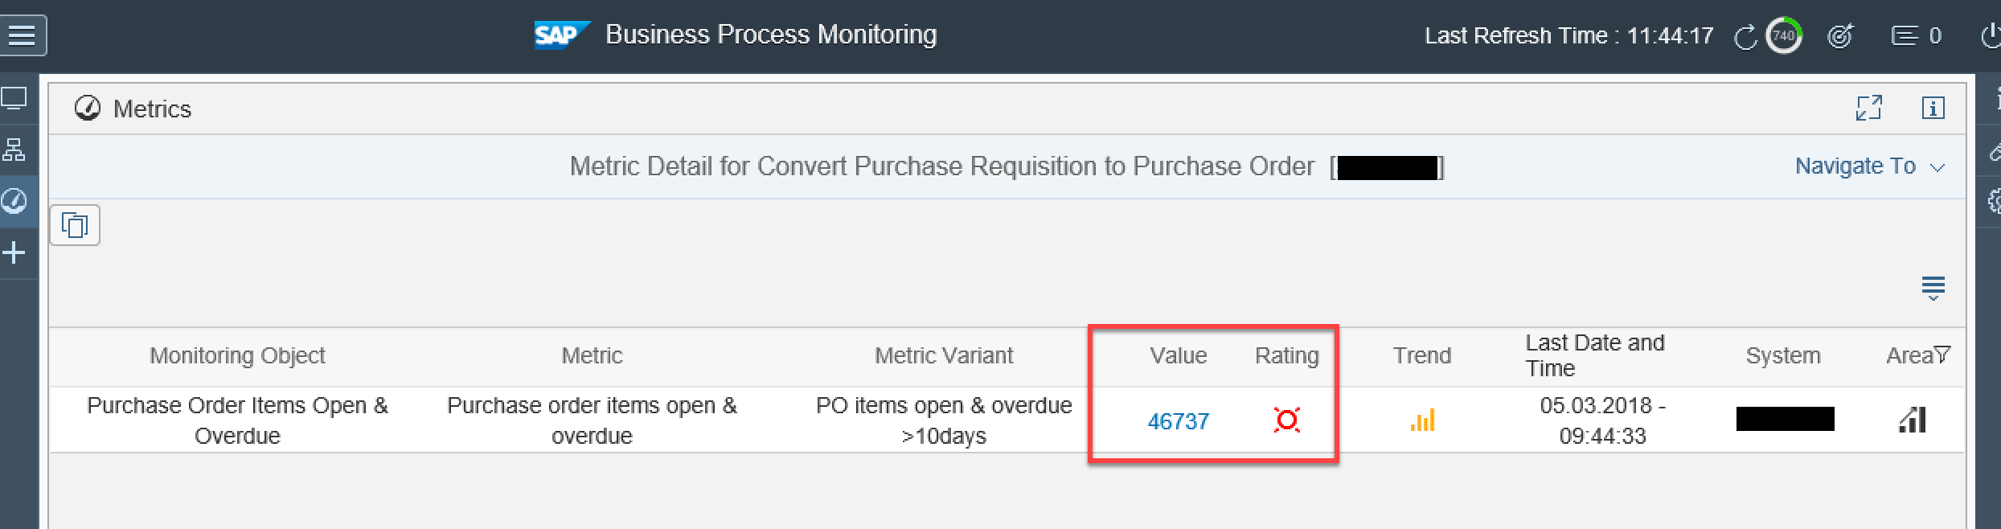The height and width of the screenshot is (529, 2001).
Task: Click the 740 auto-refresh countdown indicator
Action: tap(1783, 36)
